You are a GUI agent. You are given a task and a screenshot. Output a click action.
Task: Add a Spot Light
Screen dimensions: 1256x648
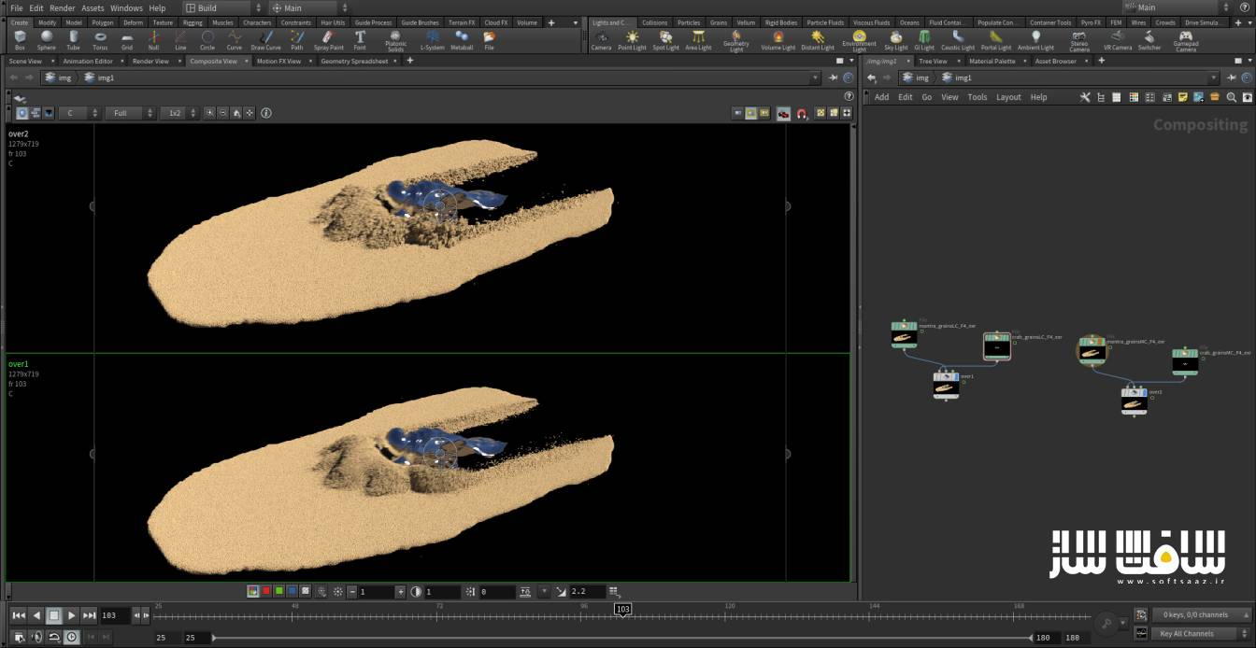665,40
